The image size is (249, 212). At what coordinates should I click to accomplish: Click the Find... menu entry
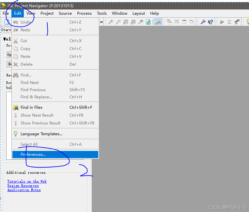click(55, 75)
